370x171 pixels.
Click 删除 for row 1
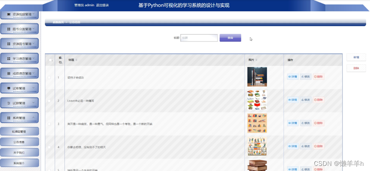click(x=319, y=77)
